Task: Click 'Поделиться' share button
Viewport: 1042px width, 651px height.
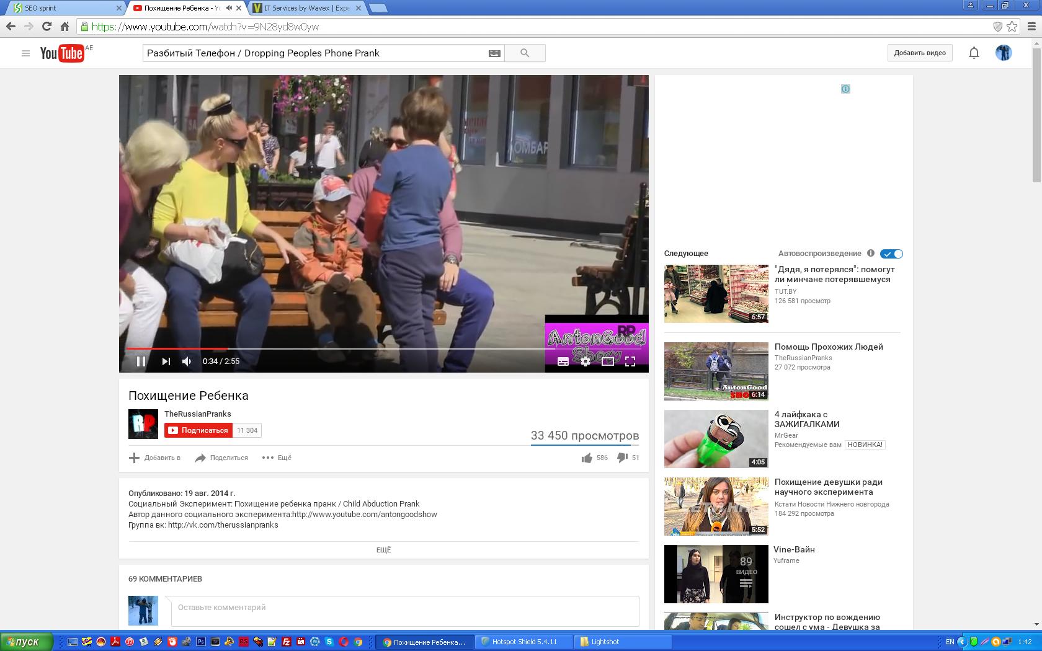Action: 221,458
